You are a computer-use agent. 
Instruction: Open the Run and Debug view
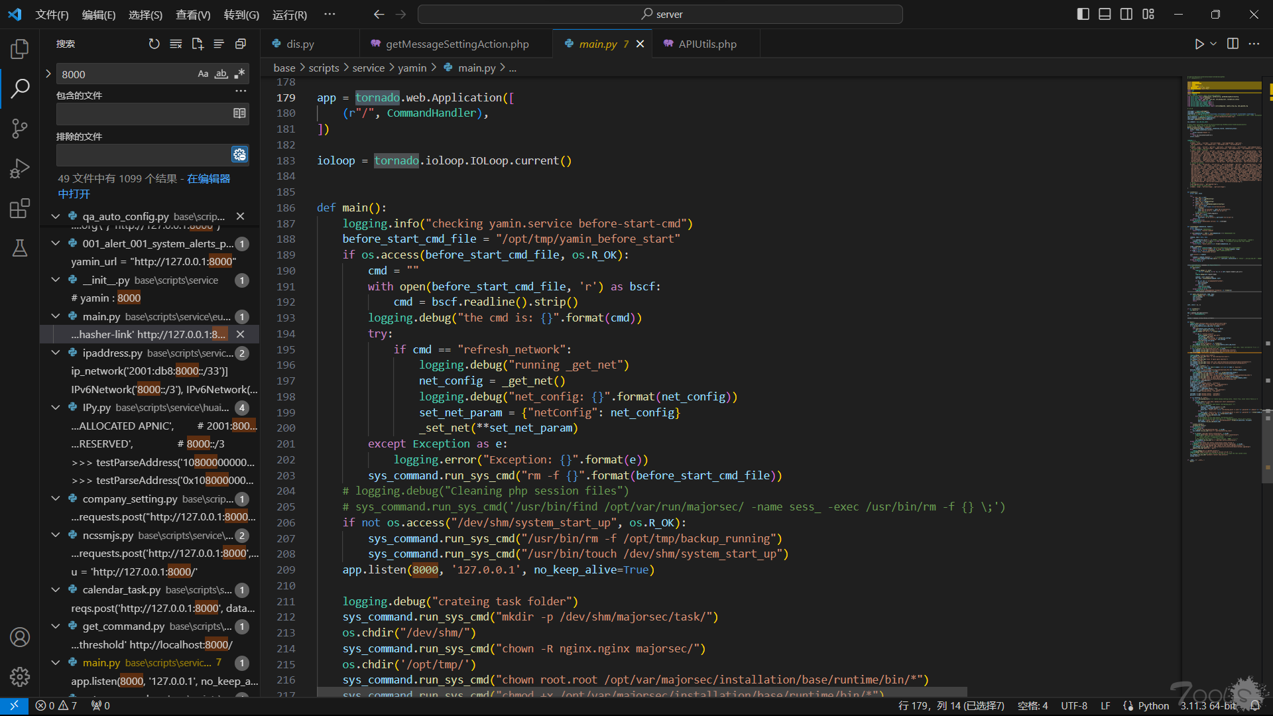pos(20,168)
